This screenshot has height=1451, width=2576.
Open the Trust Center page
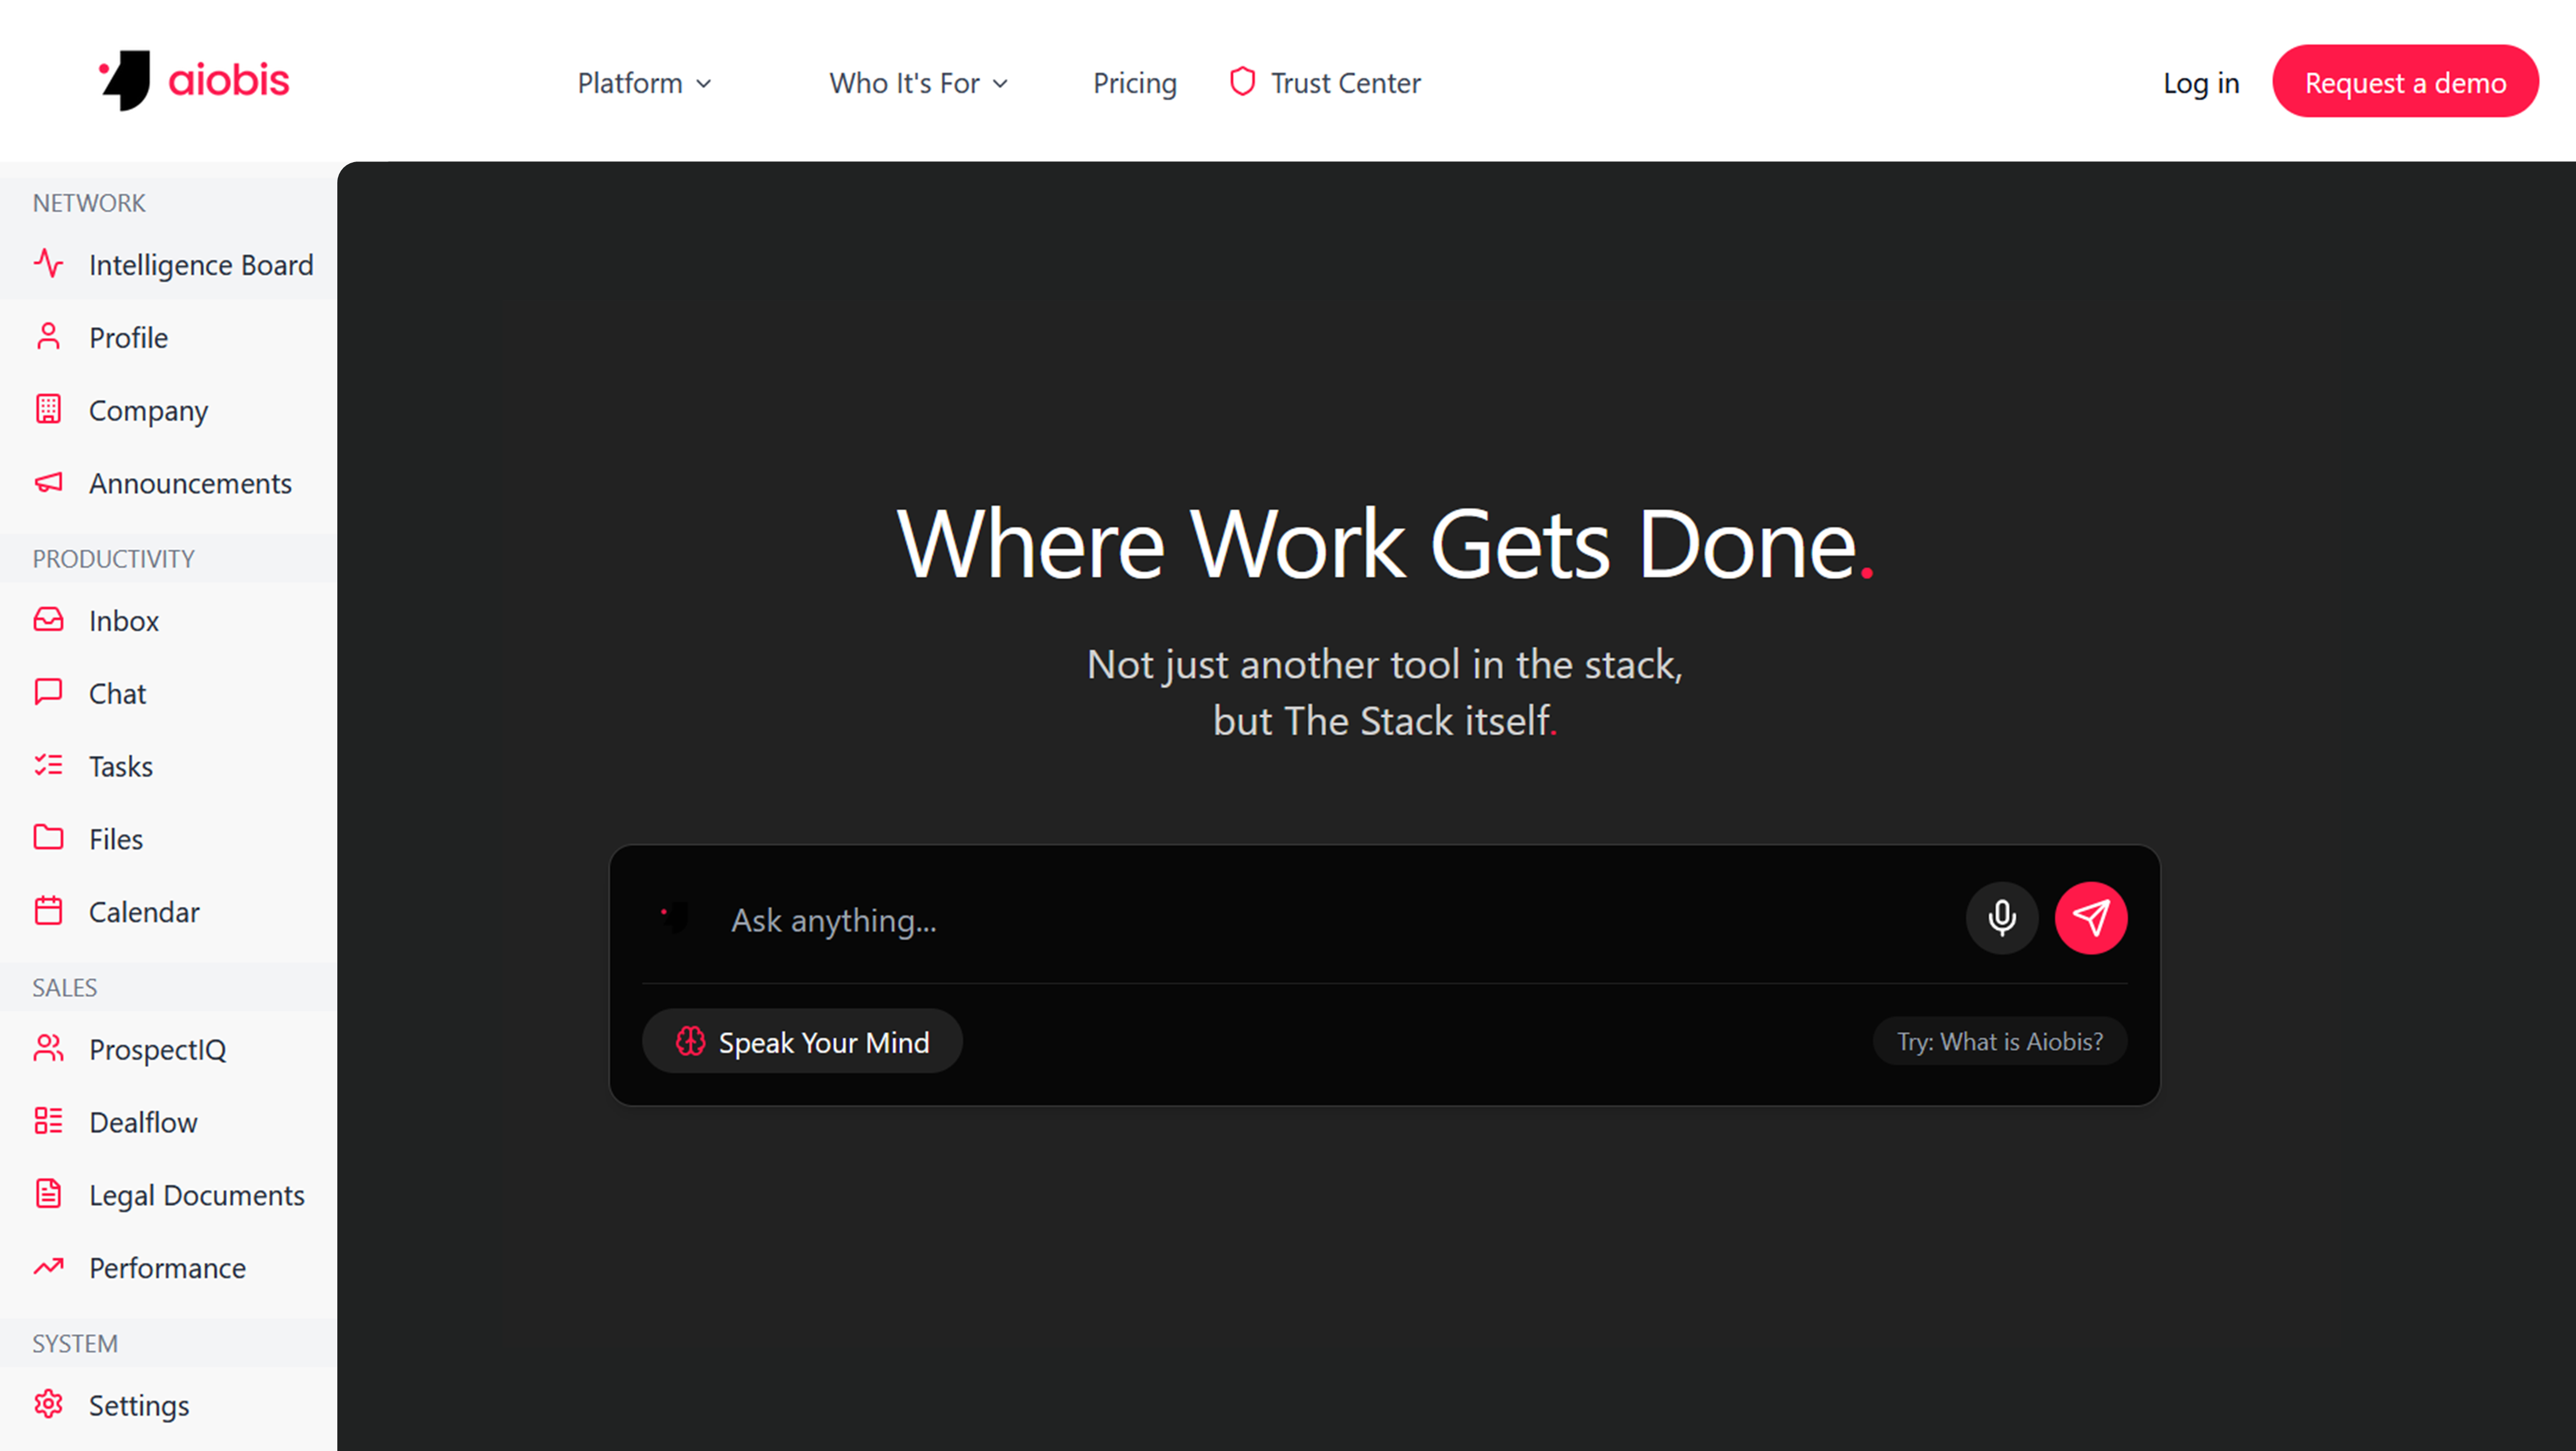click(1325, 83)
